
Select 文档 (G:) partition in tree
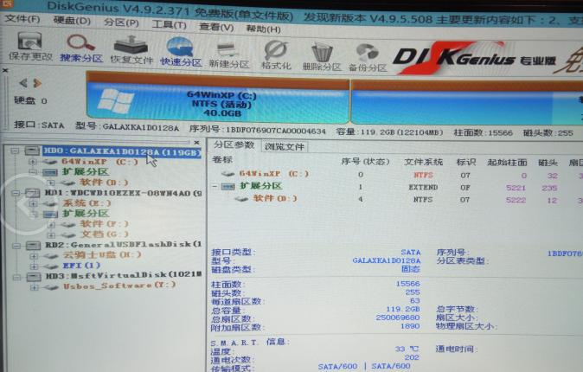tap(105, 234)
